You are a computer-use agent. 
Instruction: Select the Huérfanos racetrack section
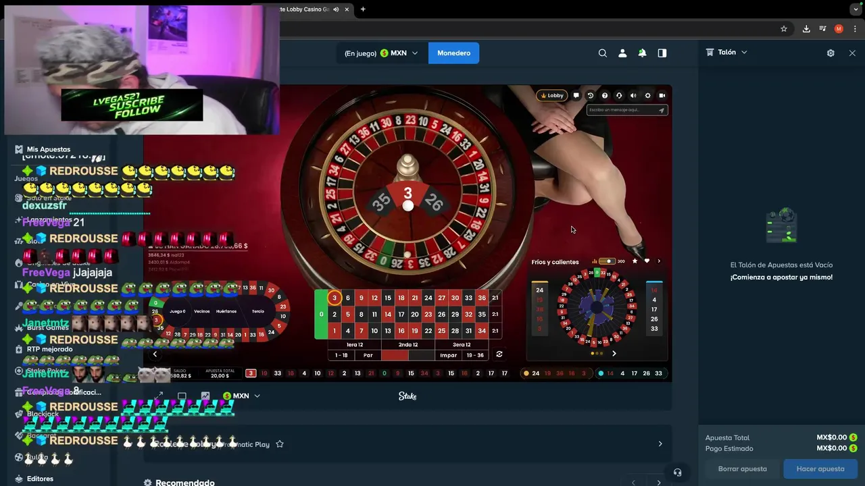pyautogui.click(x=226, y=311)
